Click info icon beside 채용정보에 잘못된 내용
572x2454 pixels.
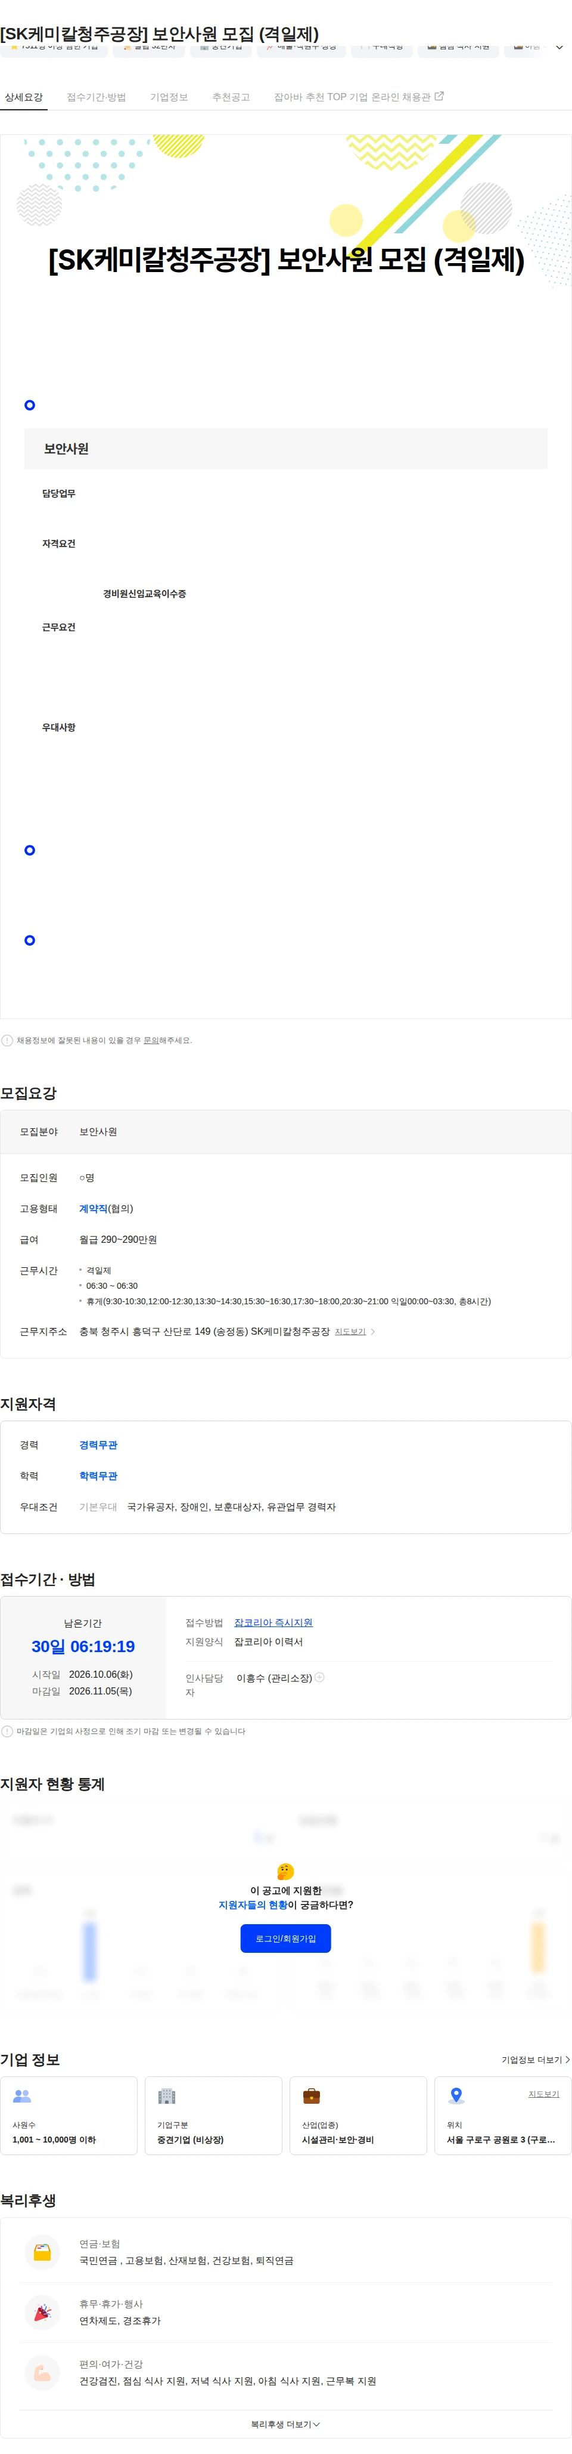click(x=7, y=1041)
